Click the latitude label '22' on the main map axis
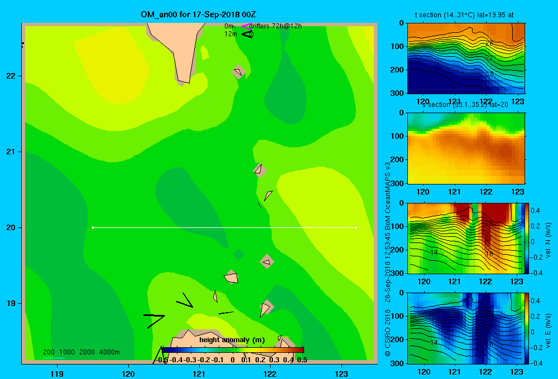 click(x=11, y=76)
